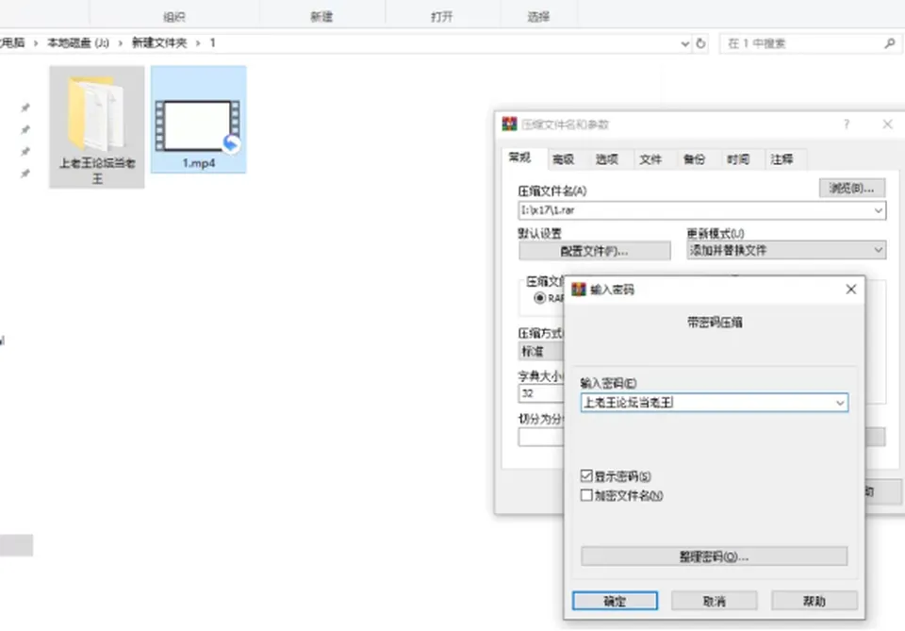The width and height of the screenshot is (905, 631).
Task: Click the Explorer search box
Action: (x=809, y=43)
